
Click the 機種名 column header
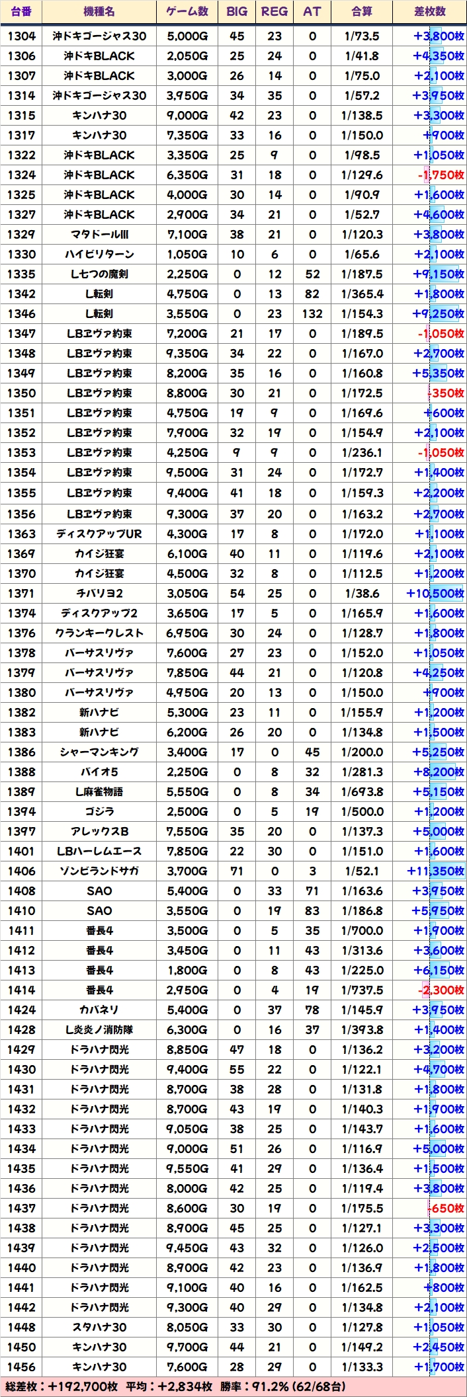tap(99, 11)
